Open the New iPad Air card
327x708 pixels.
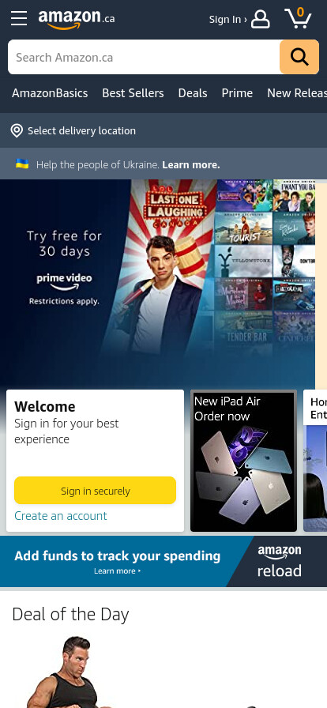point(243,461)
